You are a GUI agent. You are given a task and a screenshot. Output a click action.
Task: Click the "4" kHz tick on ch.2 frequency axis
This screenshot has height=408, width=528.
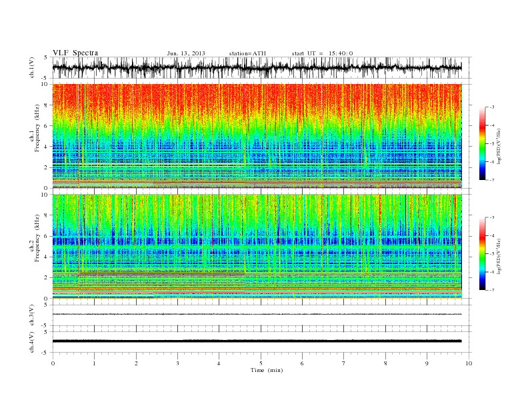pos(46,257)
